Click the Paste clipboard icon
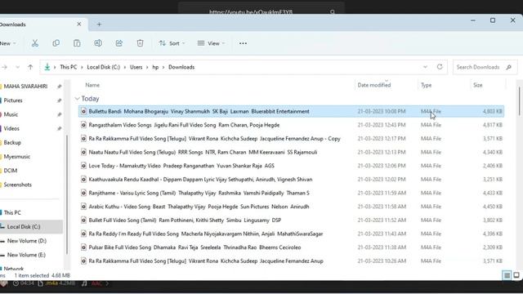Image resolution: width=523 pixels, height=294 pixels. coord(77,43)
